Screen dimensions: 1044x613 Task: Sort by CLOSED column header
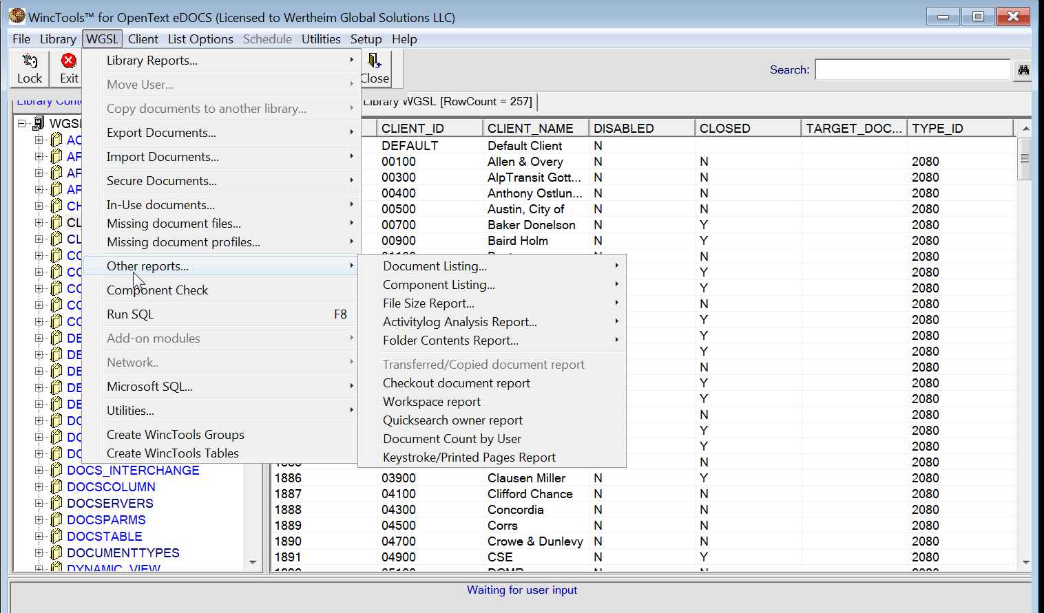pyautogui.click(x=748, y=129)
